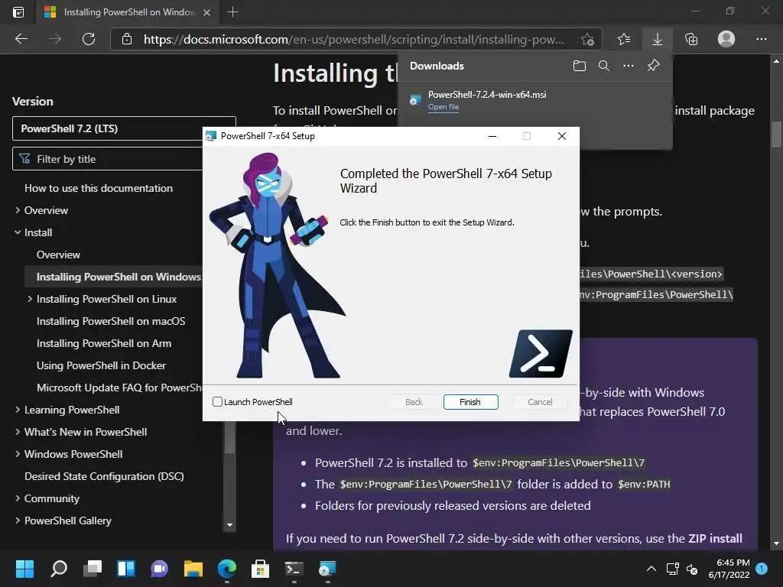Open a new browser tab

232,12
